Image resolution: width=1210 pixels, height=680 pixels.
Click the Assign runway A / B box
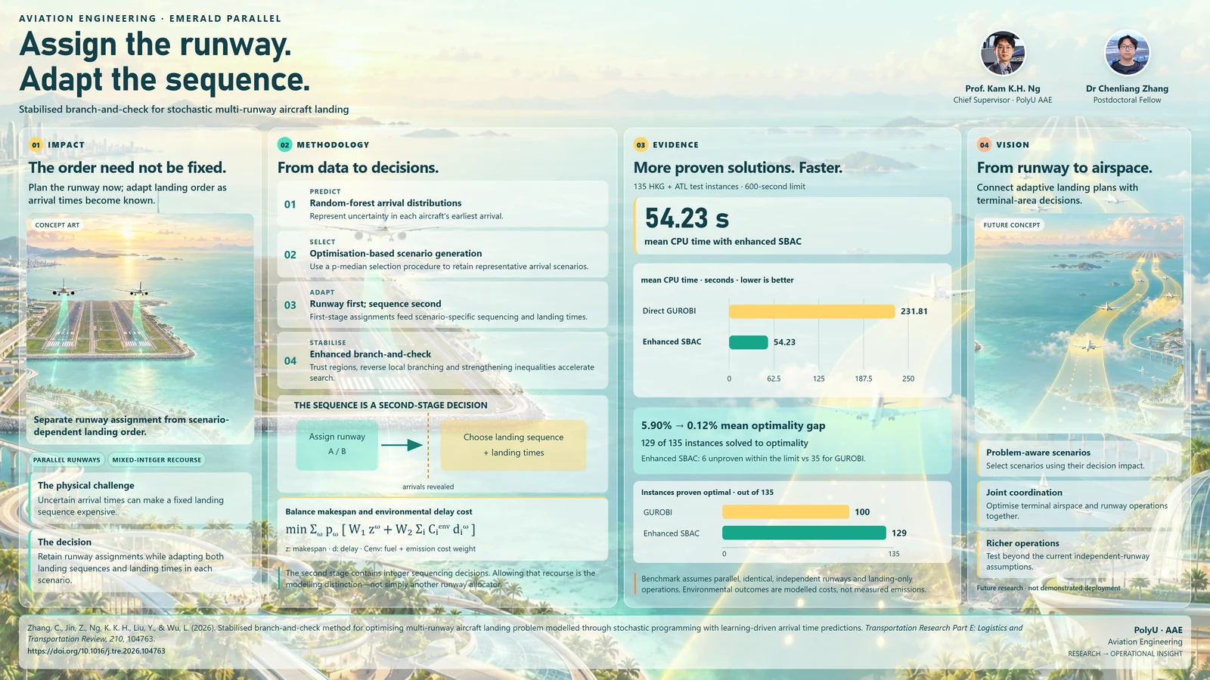click(x=337, y=444)
